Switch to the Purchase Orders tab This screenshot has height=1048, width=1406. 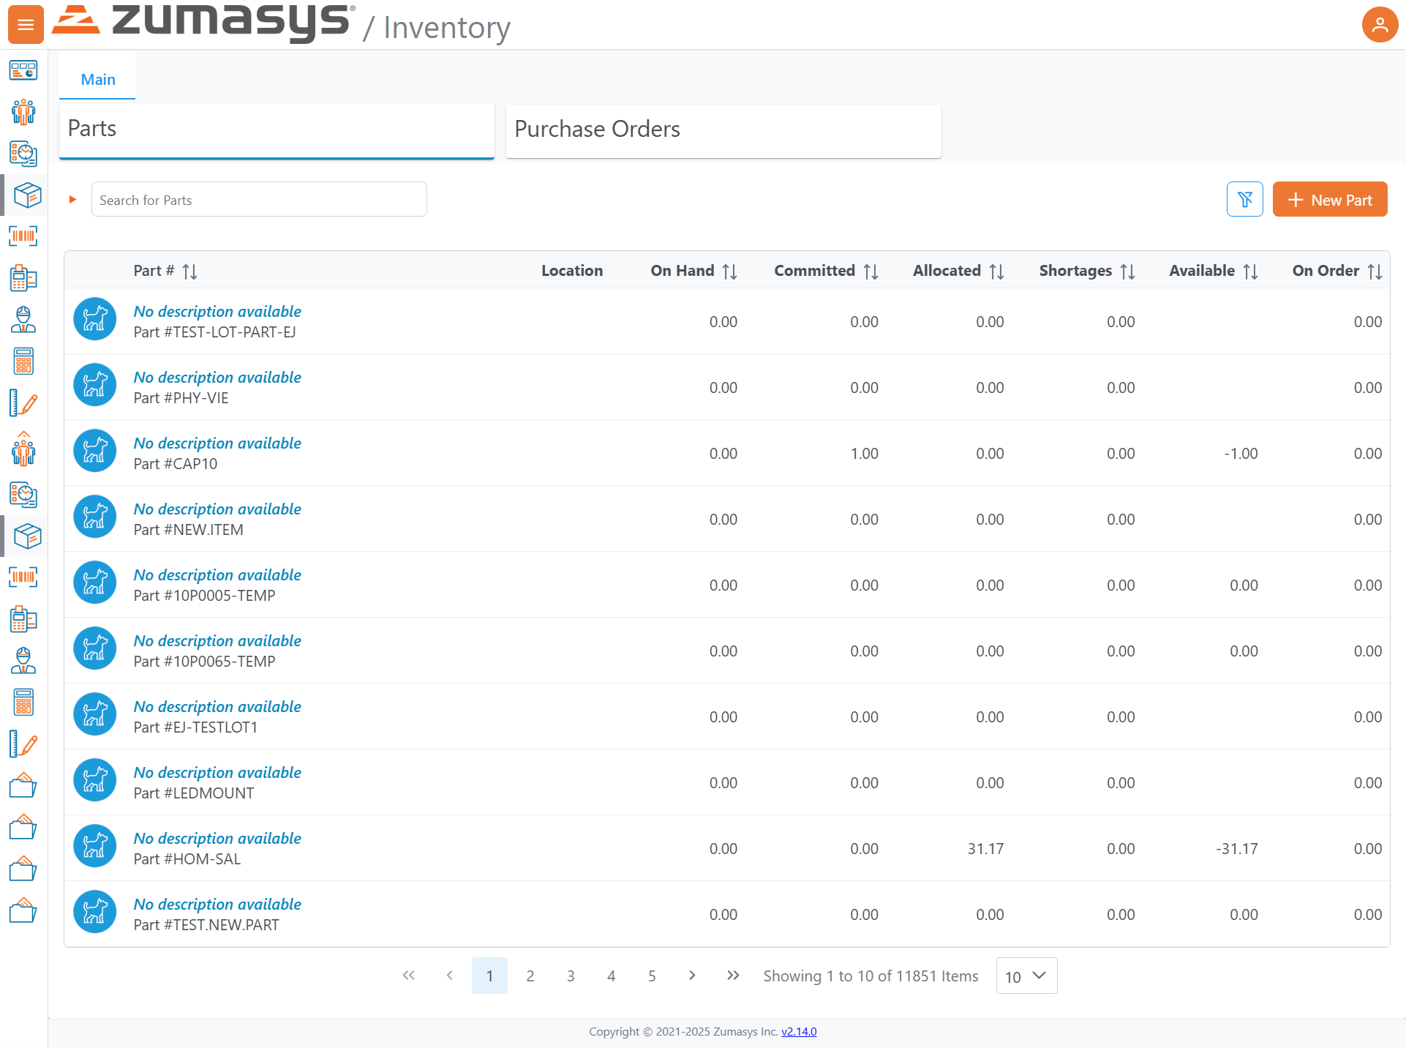[x=723, y=130]
